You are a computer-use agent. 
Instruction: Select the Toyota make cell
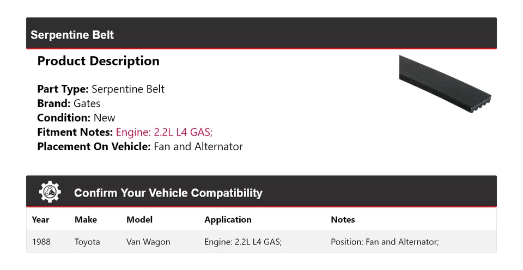(x=87, y=242)
